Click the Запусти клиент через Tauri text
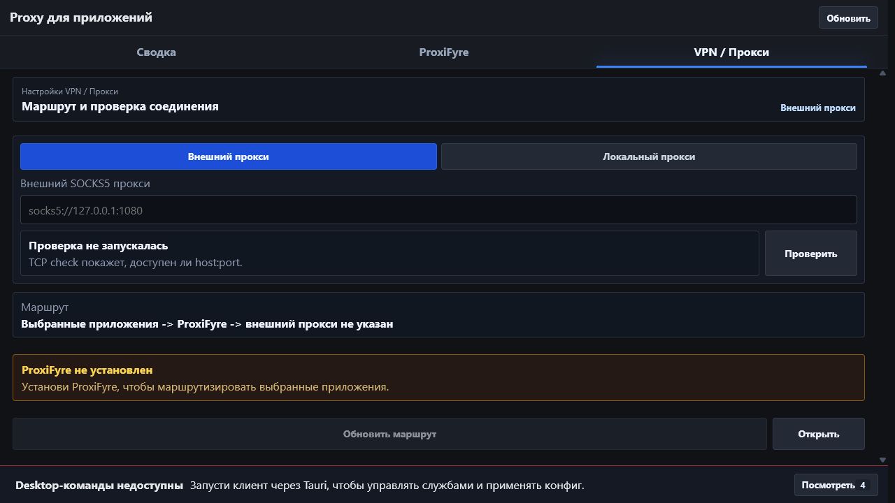The height and width of the screenshot is (503, 895). [x=387, y=486]
